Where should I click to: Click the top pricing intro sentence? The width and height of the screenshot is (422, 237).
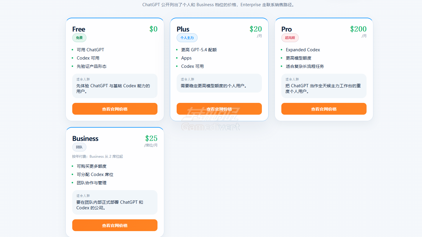tap(219, 5)
